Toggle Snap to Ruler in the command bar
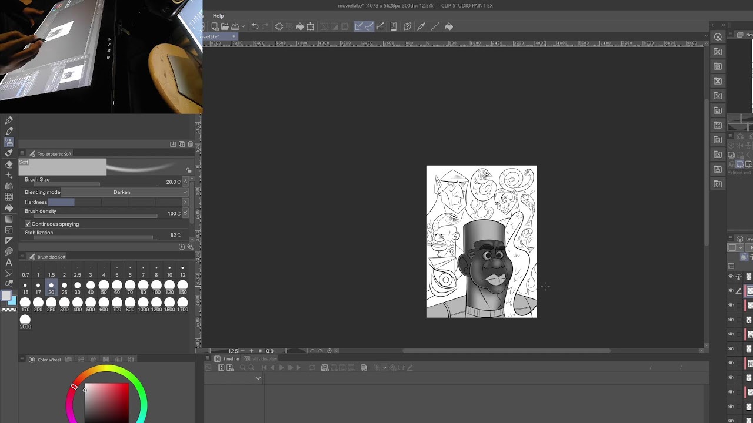This screenshot has width=753, height=423. pyautogui.click(x=359, y=26)
